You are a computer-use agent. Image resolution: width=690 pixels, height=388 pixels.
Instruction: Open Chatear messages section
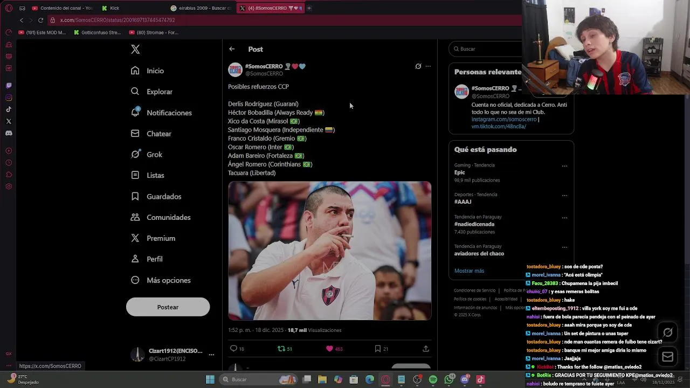click(151, 134)
